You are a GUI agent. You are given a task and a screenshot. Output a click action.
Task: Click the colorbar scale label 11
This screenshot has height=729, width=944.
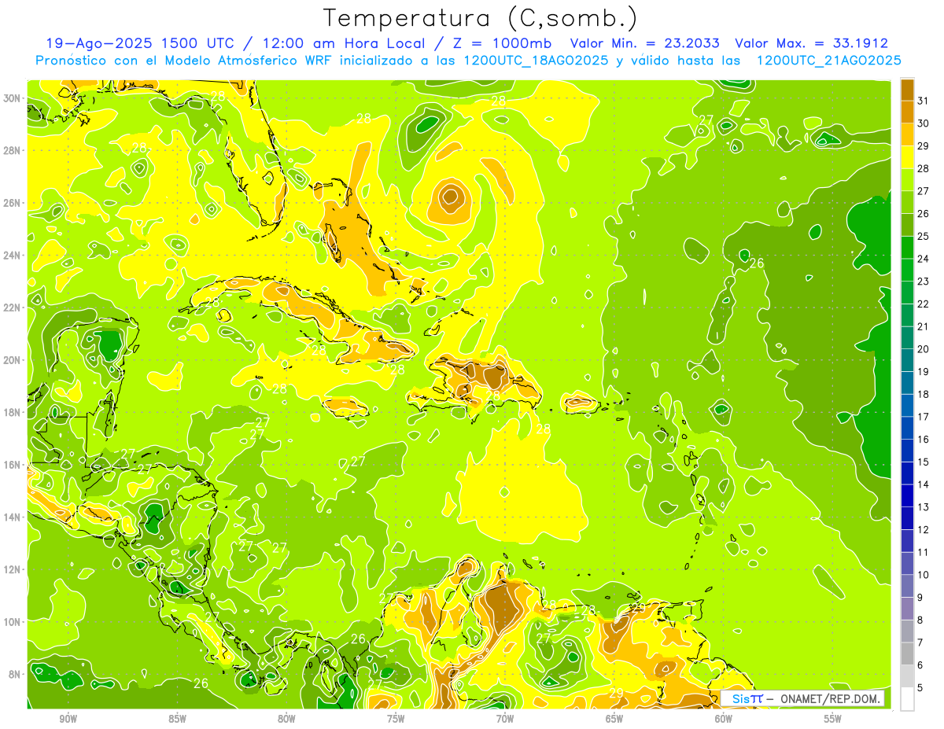923,552
